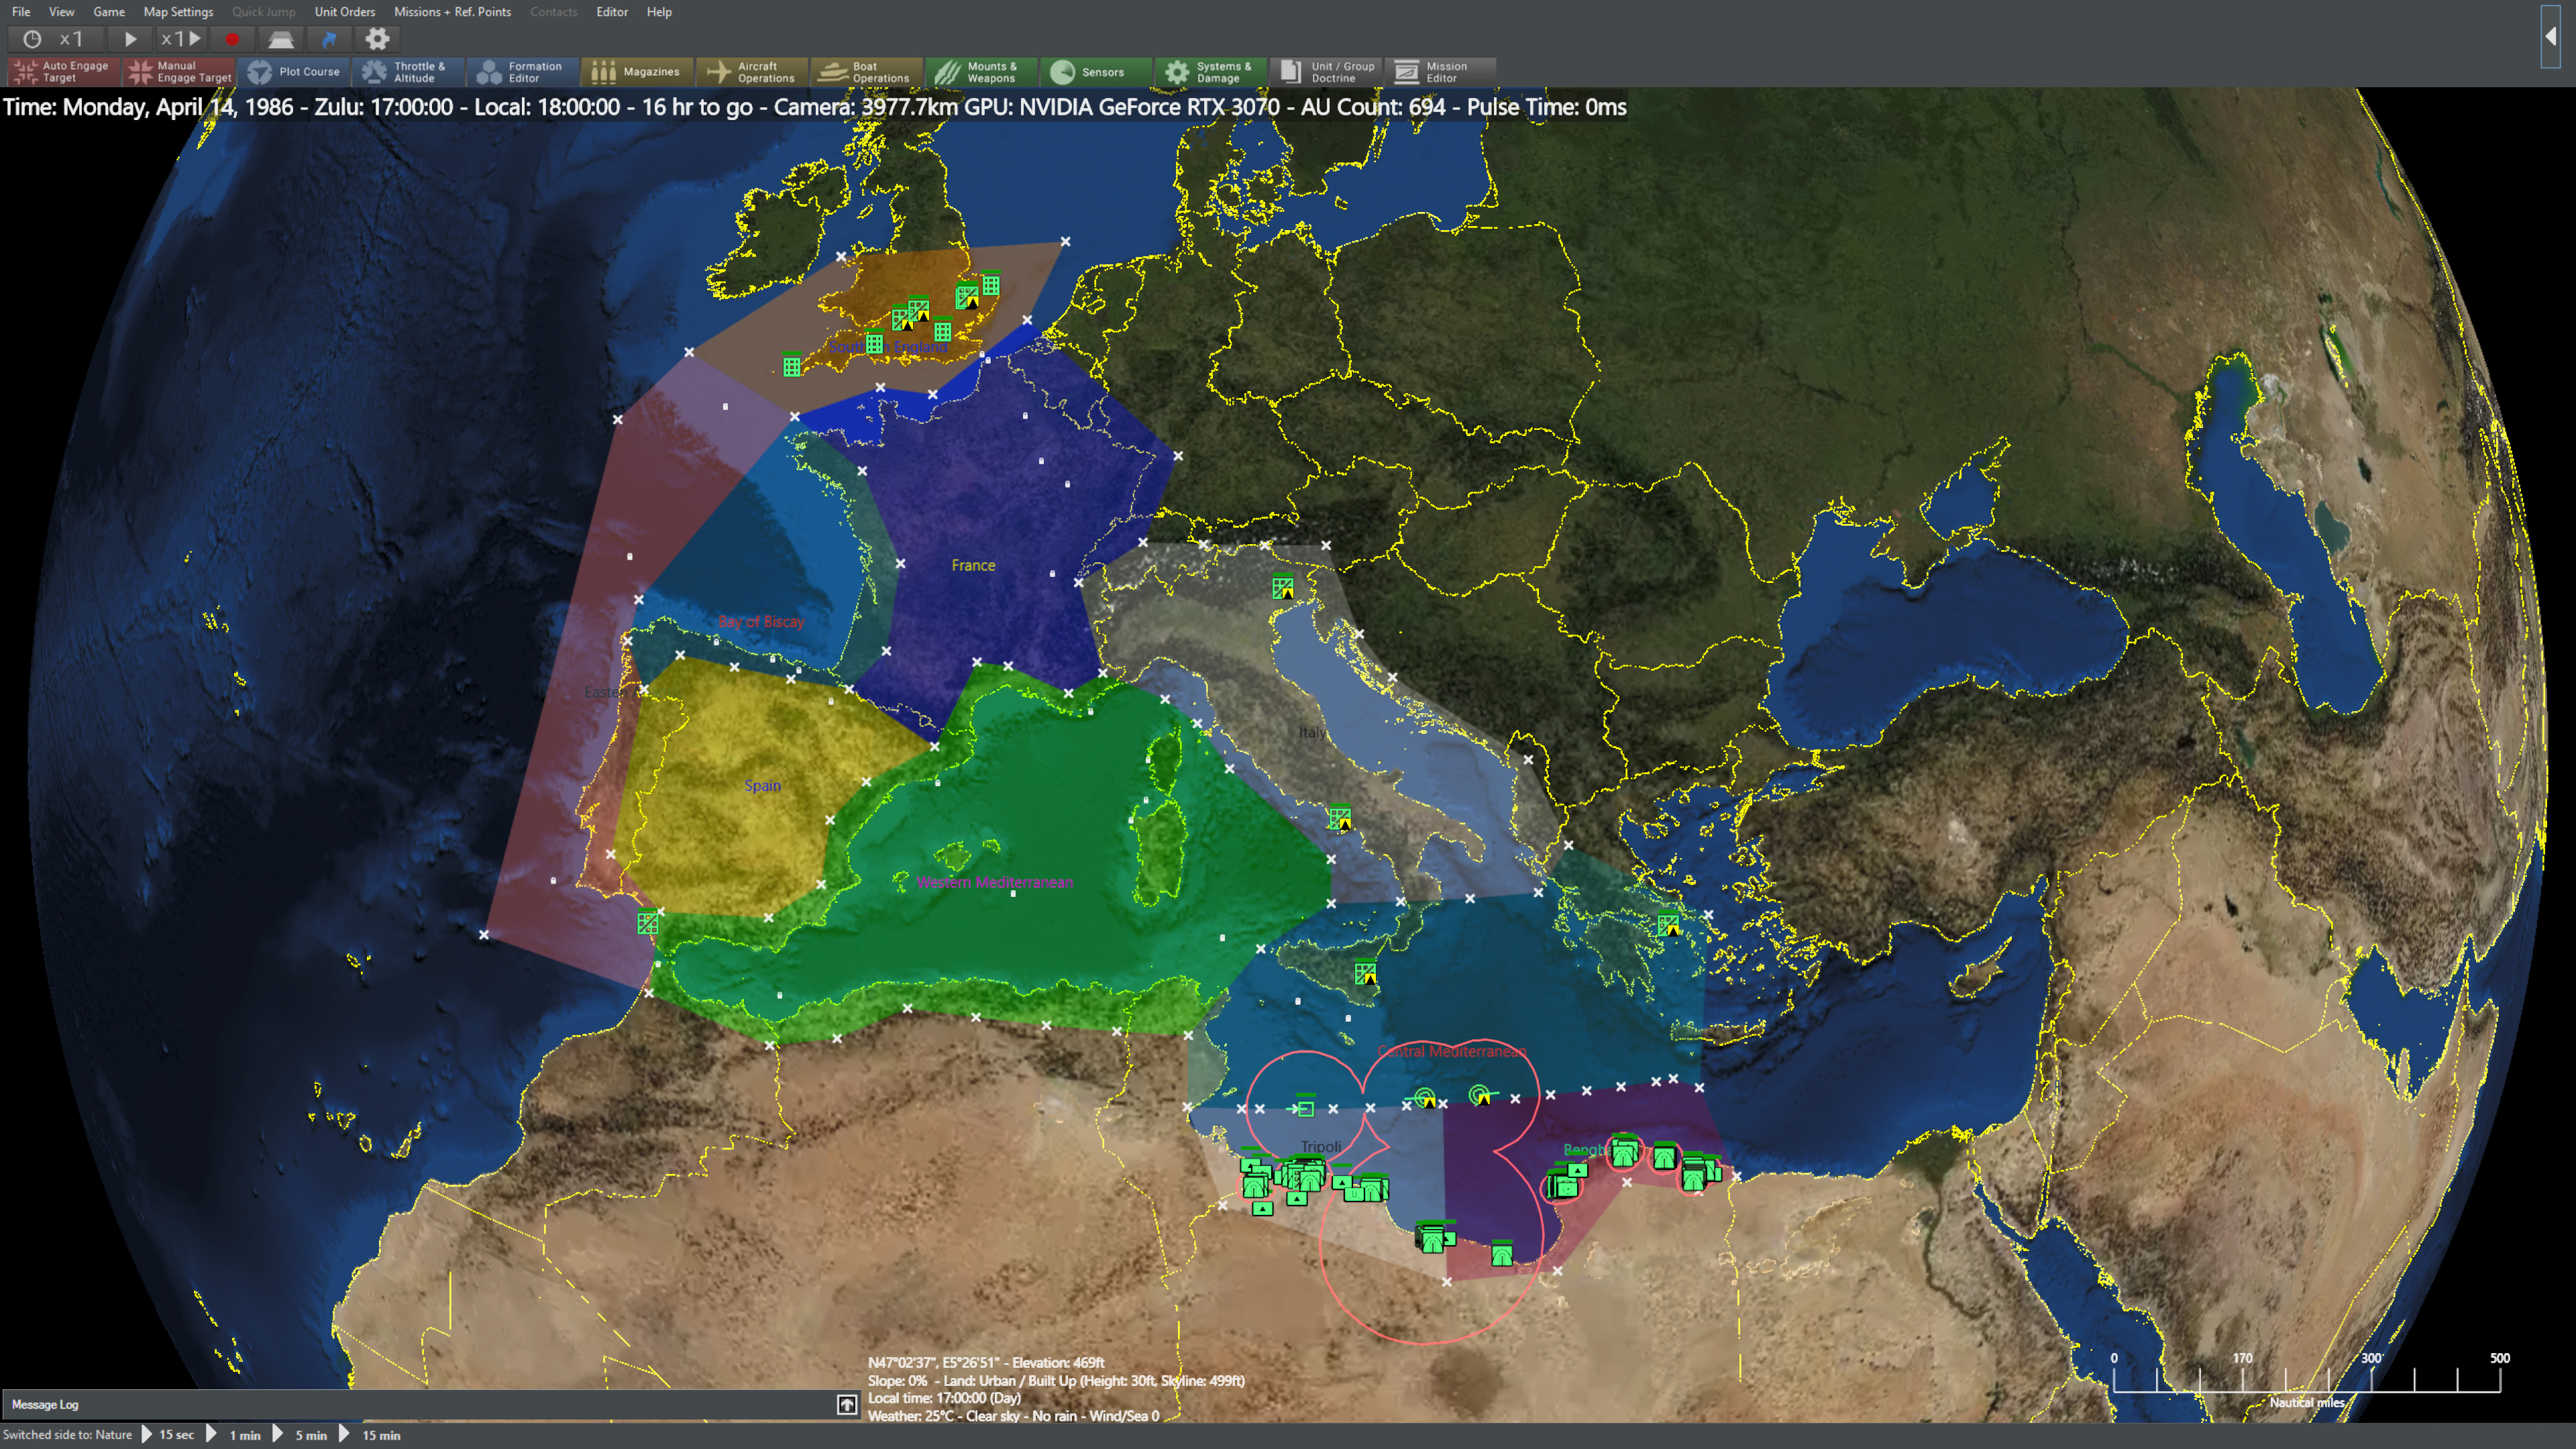Run simulation for 5 min
2576x1449 pixels.
coord(300,1434)
